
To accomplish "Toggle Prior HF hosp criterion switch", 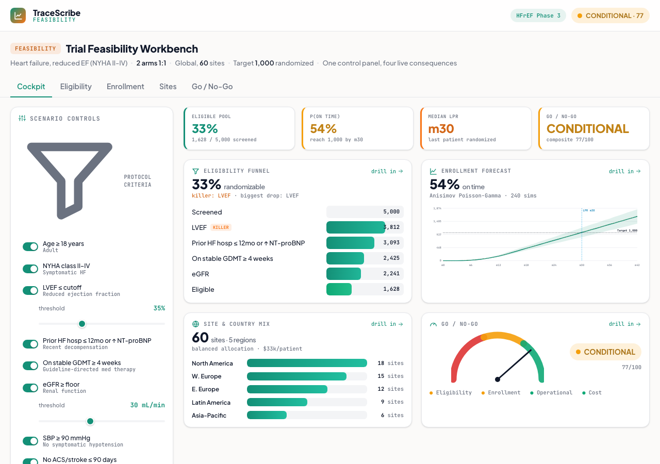I will click(x=30, y=344).
